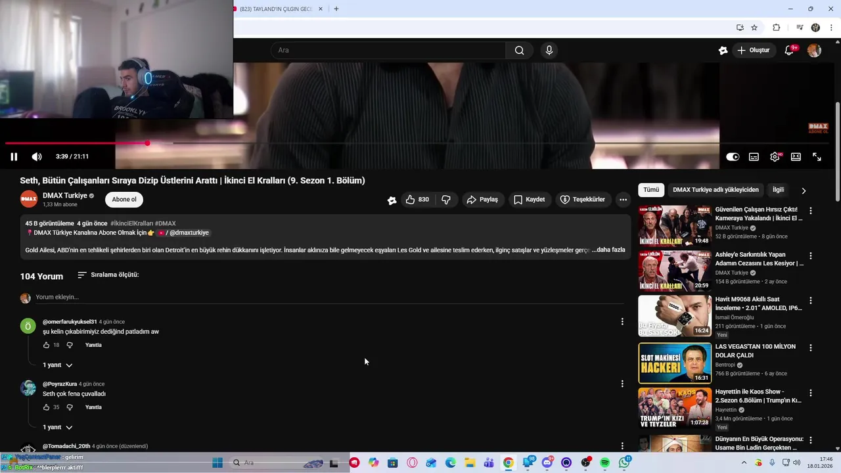841x473 pixels.
Task: Open the DMAX Turkiye channel name
Action: [x=65, y=196]
